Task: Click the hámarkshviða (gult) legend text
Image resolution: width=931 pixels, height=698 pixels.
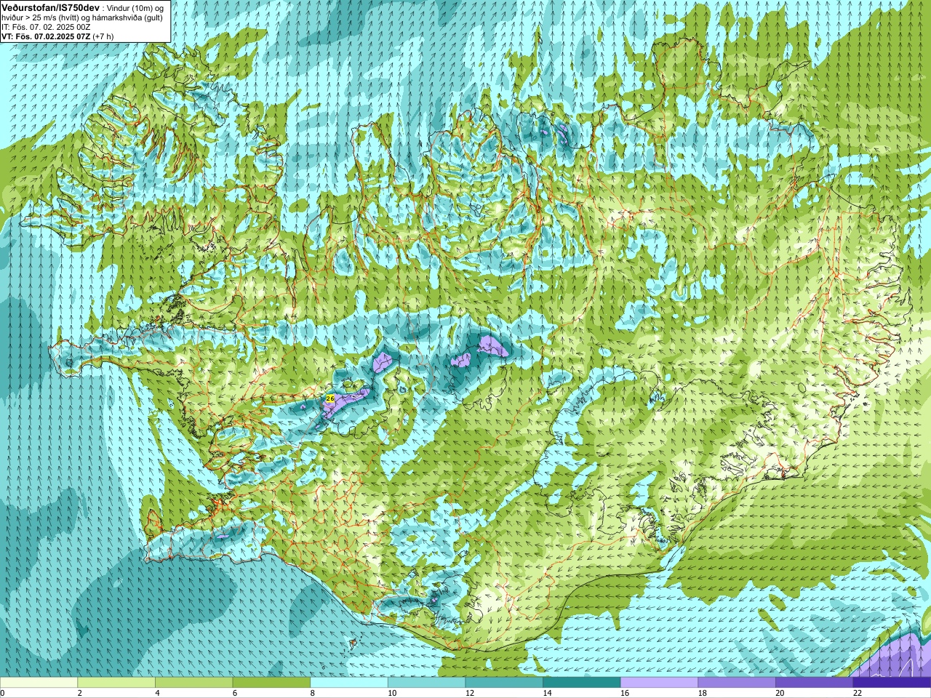Action: click(x=127, y=17)
